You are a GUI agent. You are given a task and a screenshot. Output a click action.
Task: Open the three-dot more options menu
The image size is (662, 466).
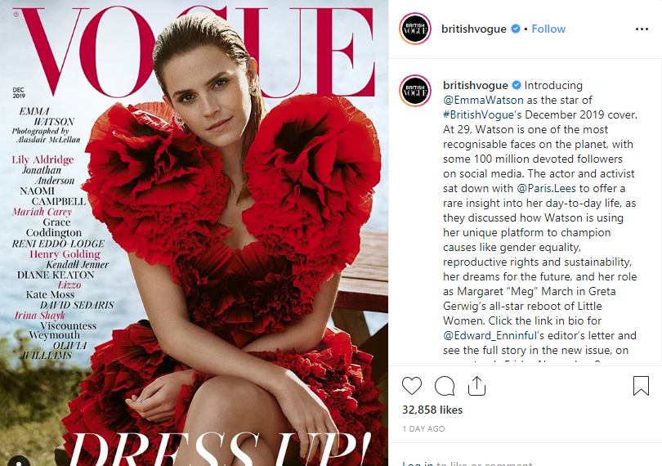pyautogui.click(x=642, y=29)
